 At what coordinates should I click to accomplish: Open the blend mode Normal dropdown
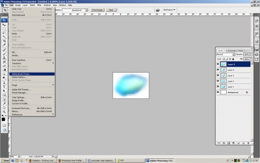point(226,54)
